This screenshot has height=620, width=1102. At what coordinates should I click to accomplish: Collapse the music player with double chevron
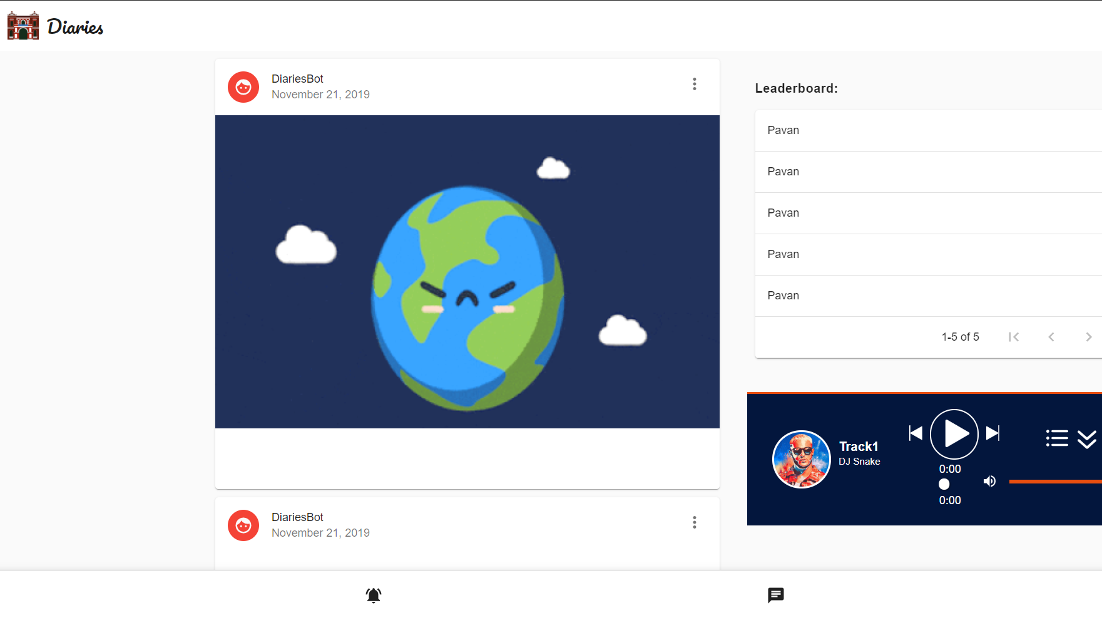pos(1087,438)
